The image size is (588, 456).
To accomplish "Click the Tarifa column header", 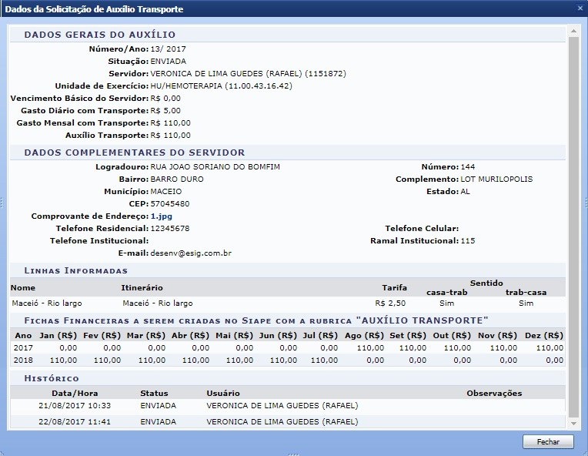I will [x=394, y=288].
